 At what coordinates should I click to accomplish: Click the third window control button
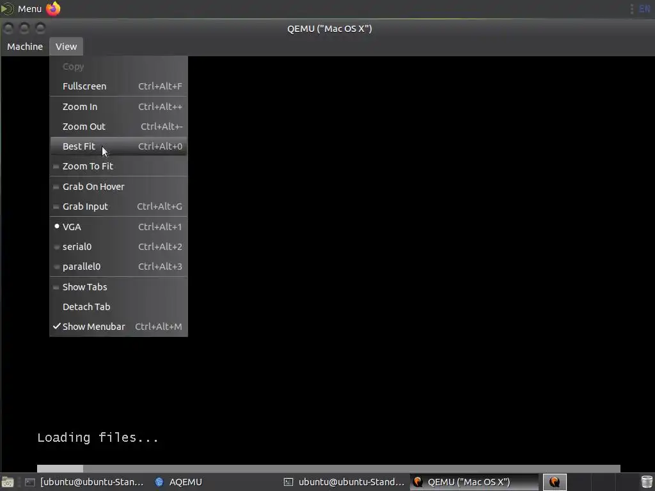pos(40,28)
